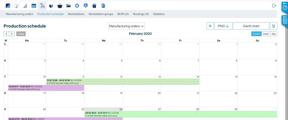
Task: Switch to Gantt chart view
Action: point(251,26)
